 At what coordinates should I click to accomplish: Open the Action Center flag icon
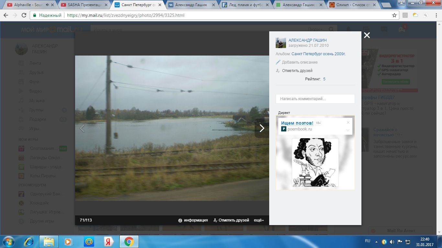(x=400, y=242)
